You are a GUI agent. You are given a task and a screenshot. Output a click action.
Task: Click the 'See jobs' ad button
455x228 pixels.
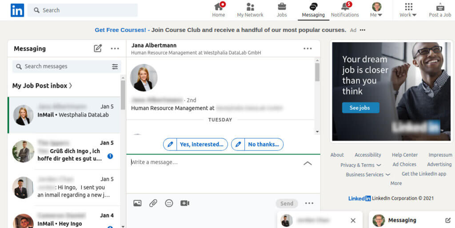click(x=360, y=108)
